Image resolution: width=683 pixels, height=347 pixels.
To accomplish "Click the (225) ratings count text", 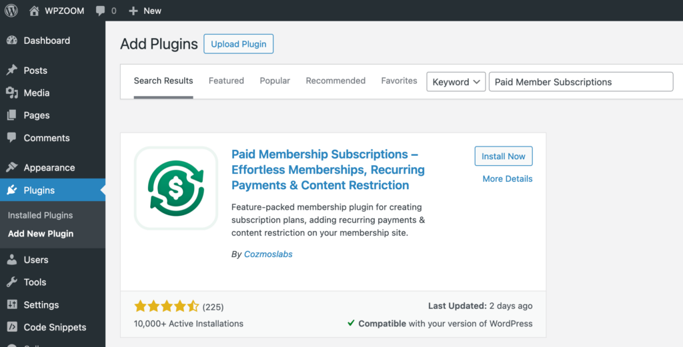I will click(213, 307).
